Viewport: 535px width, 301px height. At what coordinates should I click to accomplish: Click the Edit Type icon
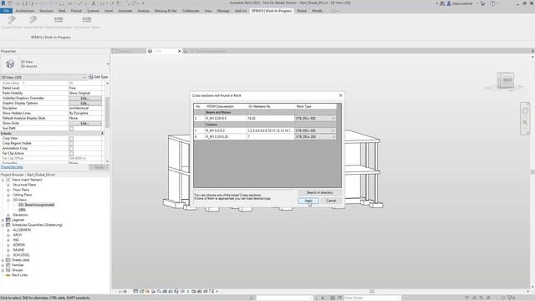pyautogui.click(x=91, y=77)
